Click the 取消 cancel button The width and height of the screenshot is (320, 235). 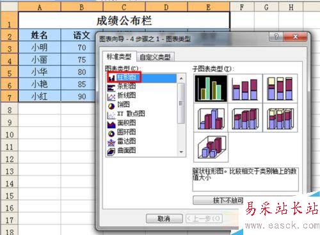point(164,218)
